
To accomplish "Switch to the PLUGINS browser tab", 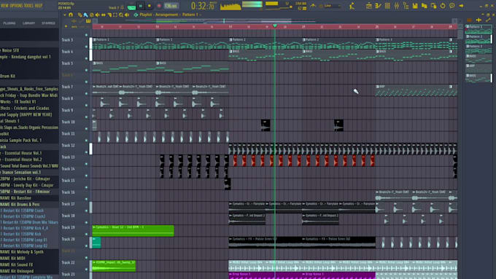I will (9, 23).
